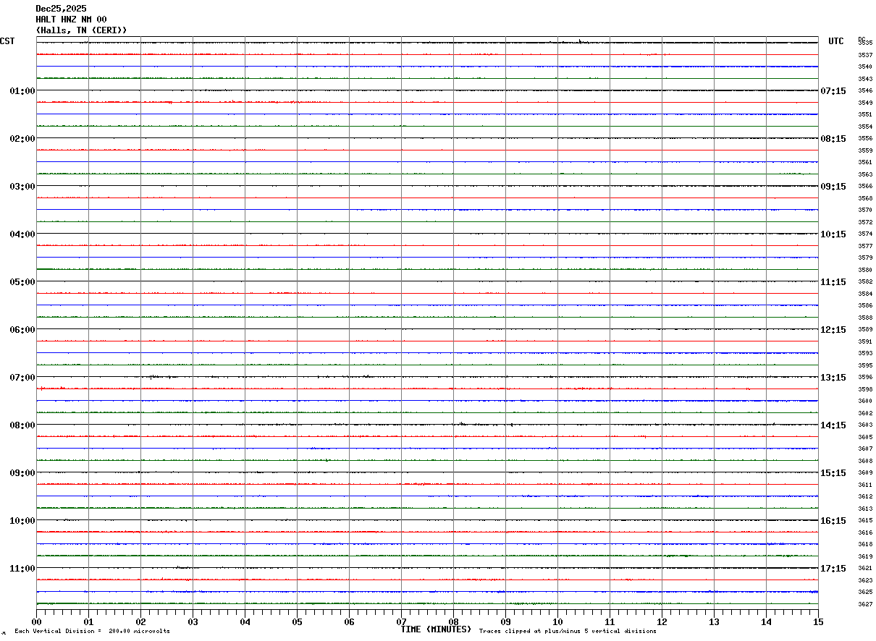Viewport: 876px width, 641px height.
Task: Select the HALT HNZ NM 00 station title
Action: (71, 20)
